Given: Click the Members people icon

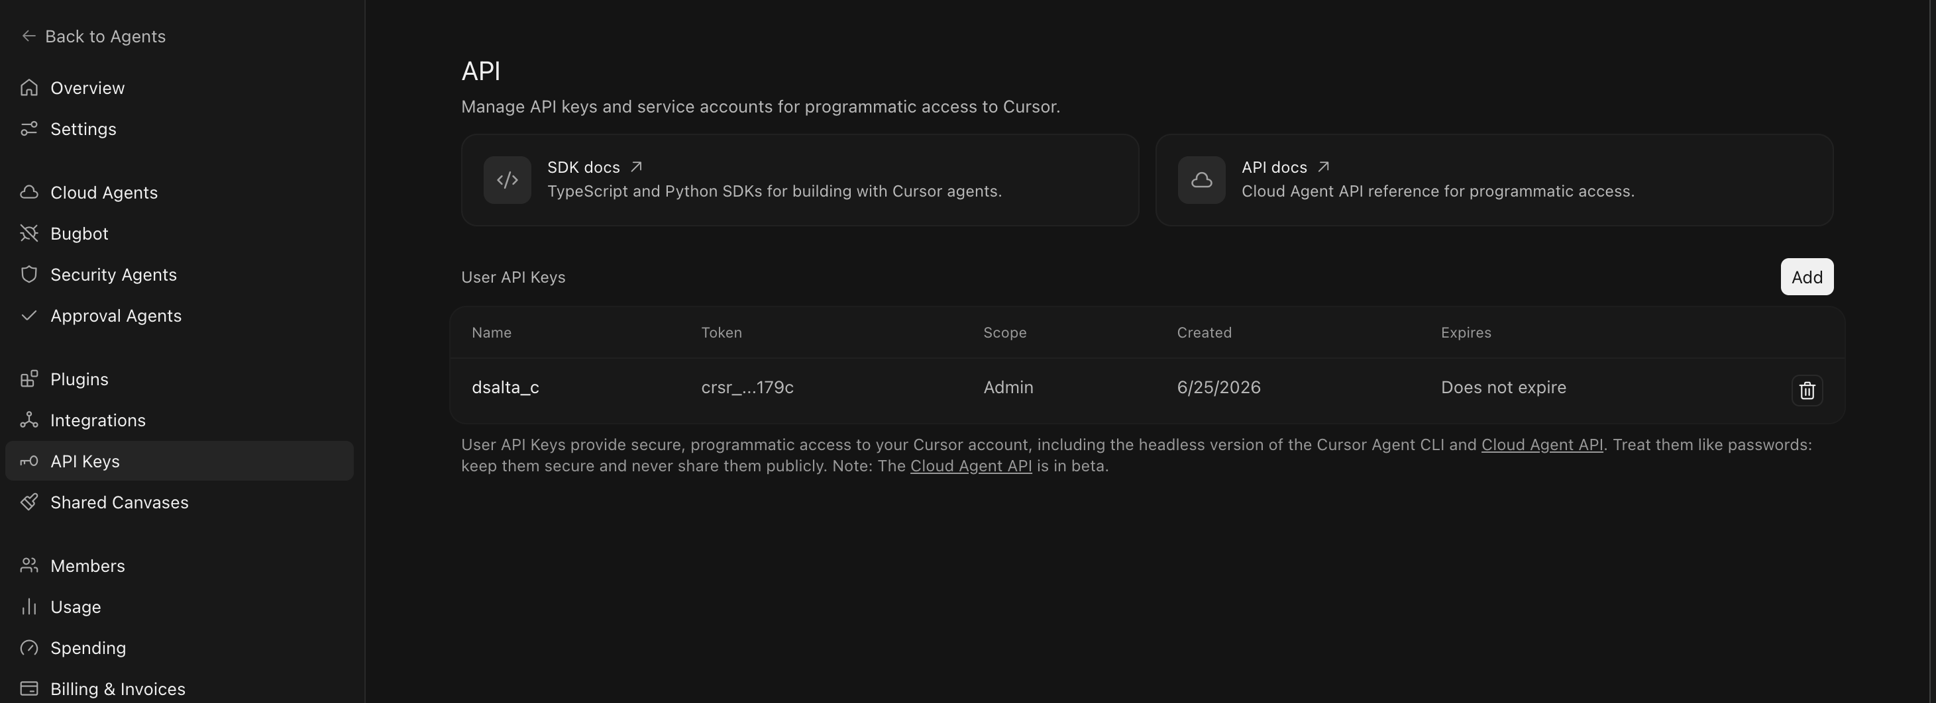Looking at the screenshot, I should coord(28,565).
